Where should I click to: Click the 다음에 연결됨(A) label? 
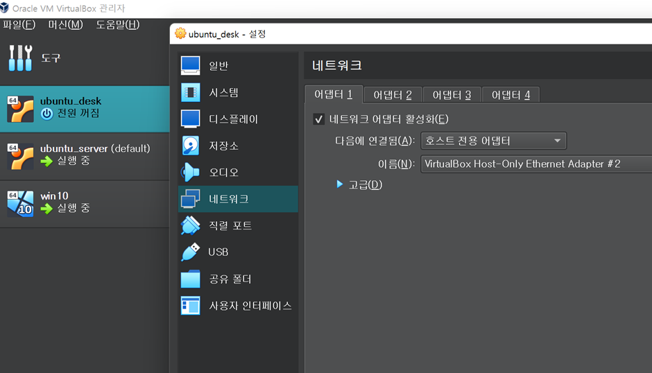point(375,141)
